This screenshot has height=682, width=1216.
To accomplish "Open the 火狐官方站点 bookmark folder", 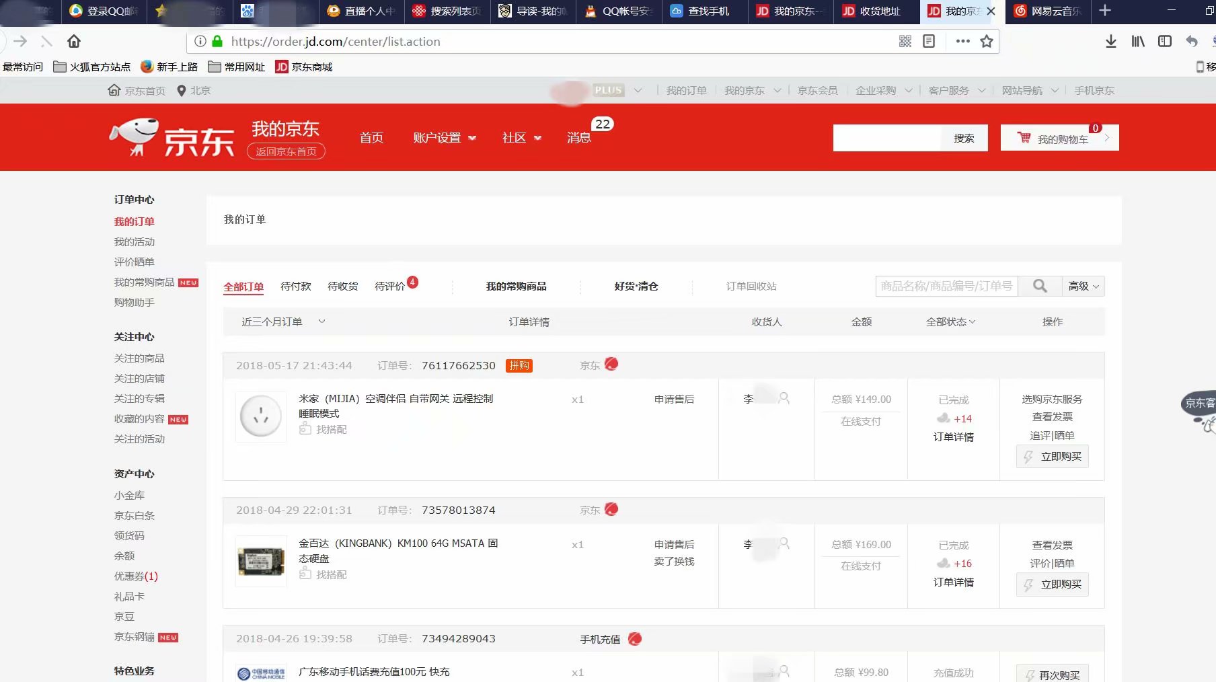I will point(92,67).
